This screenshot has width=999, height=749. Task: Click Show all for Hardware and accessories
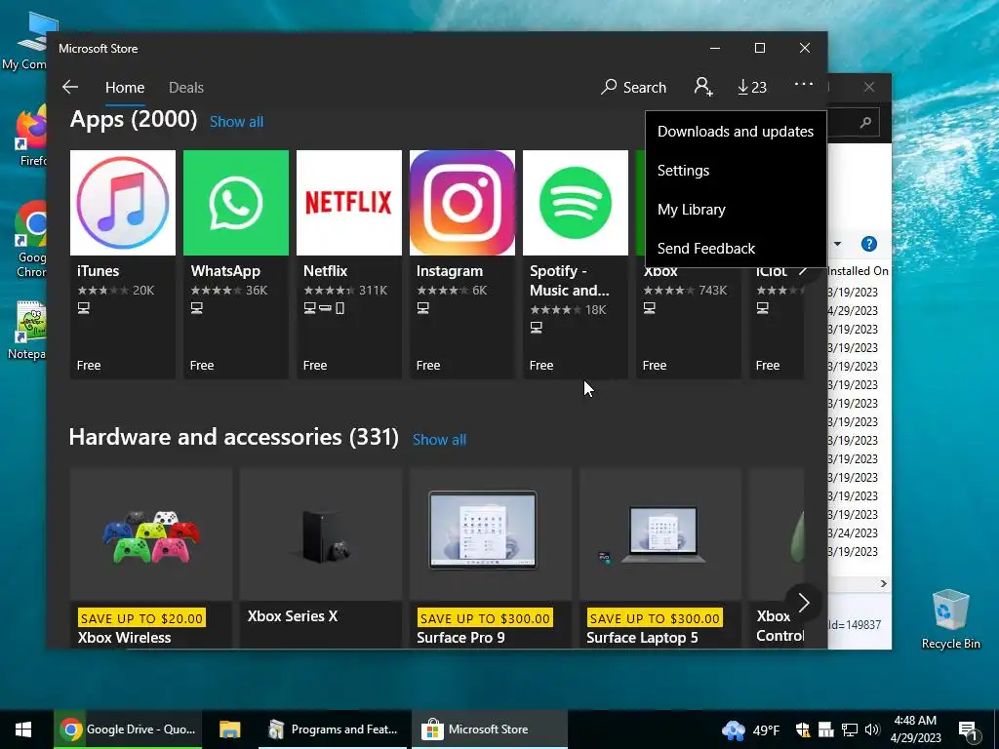coord(440,440)
